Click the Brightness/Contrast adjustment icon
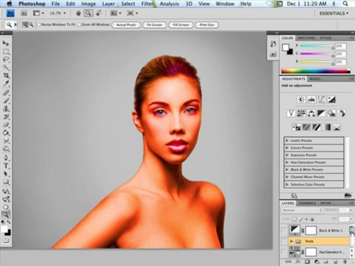Image resolution: width=355 pixels, height=266 pixels. [301, 100]
